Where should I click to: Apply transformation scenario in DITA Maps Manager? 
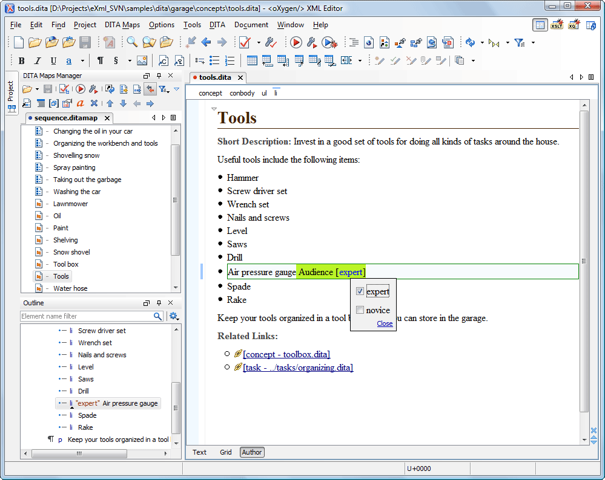[81, 89]
